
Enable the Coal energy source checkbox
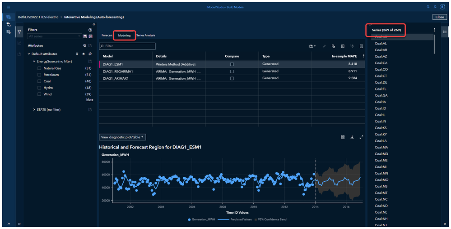point(40,81)
